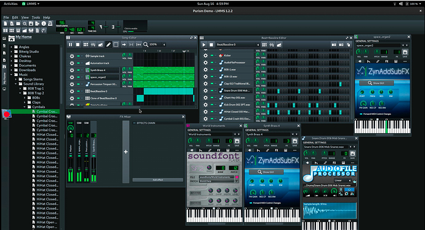Expand the Angles folder
The height and width of the screenshot is (230, 425).
[x=11, y=47]
